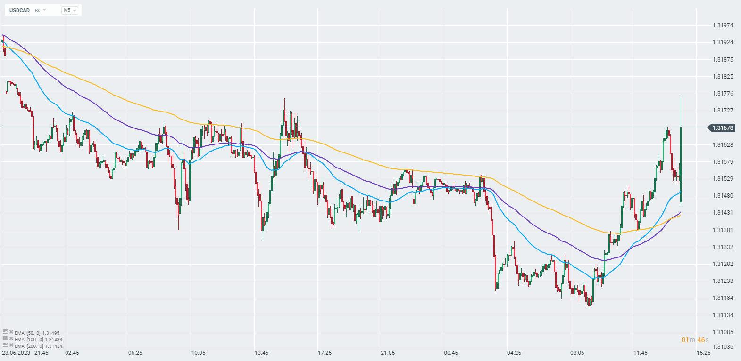Viewport: 741px width, 361px height.
Task: Click the USDCAD symbol name
Action: click(19, 10)
